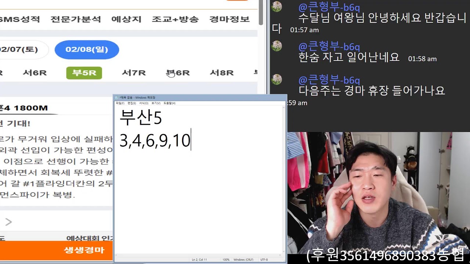This screenshot has height=264, width=470.
Task: Open the 서식(O) menu in Notepad
Action: [x=144, y=103]
